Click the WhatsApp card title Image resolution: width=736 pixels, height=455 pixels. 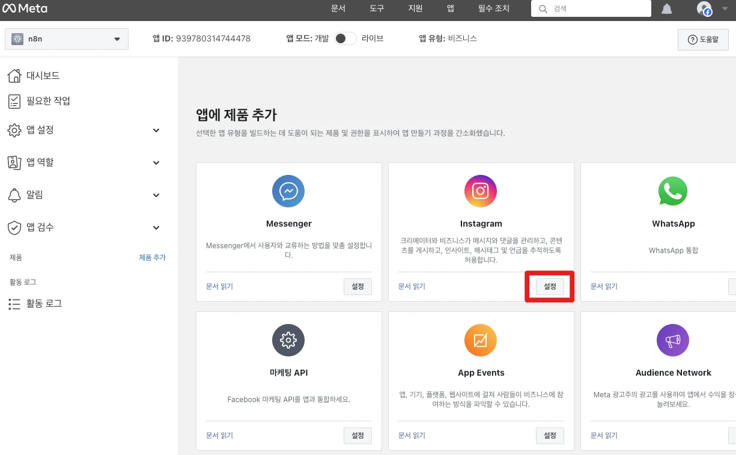(x=674, y=224)
